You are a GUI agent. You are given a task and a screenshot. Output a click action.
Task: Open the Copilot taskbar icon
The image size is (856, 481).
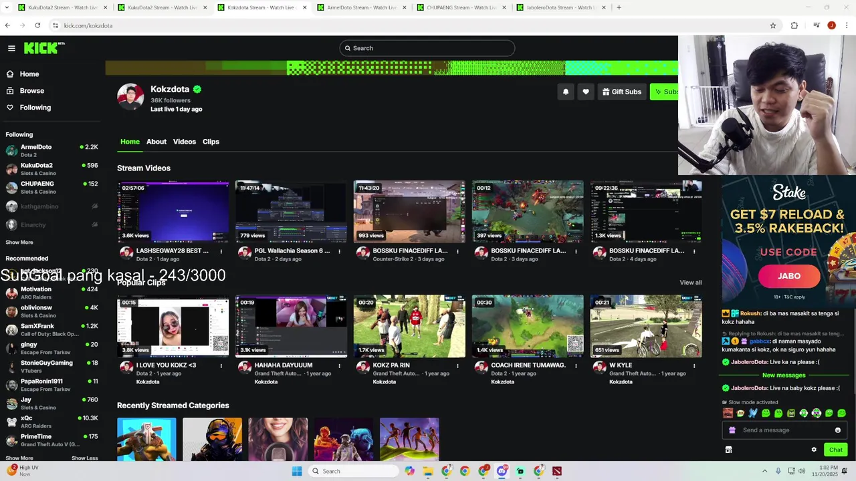point(409,471)
